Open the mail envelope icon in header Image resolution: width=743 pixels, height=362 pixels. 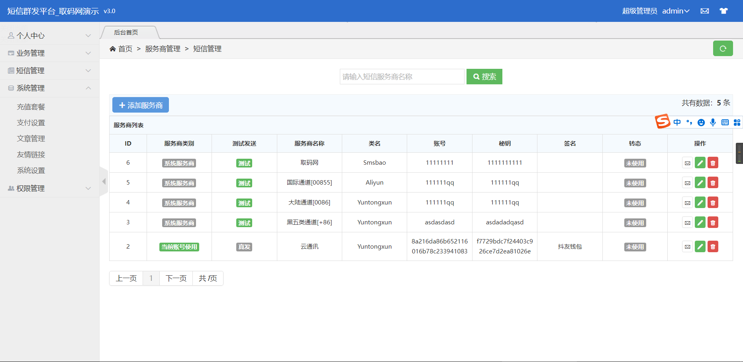705,11
